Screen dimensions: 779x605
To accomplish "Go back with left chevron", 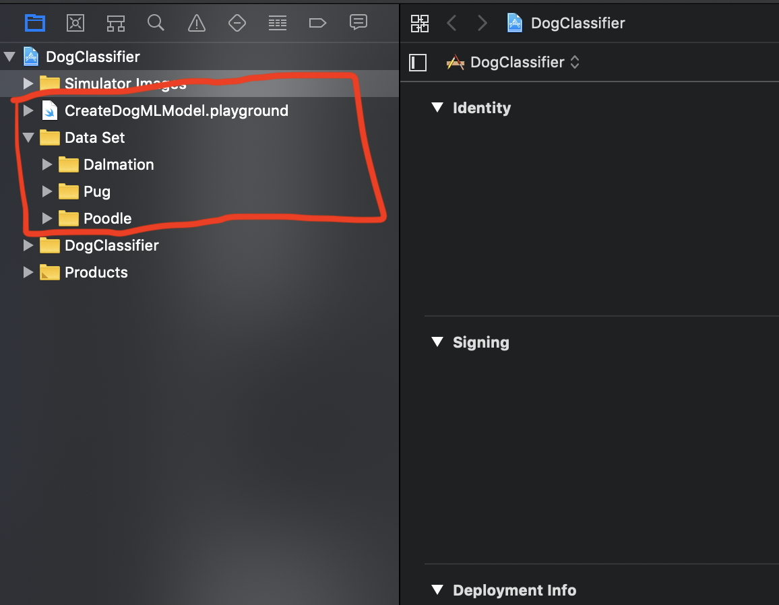I will click(451, 24).
